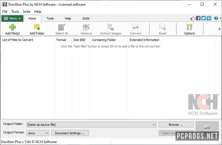Click the Open Output Folder button
The width and height of the screenshot is (222, 145).
176,133
